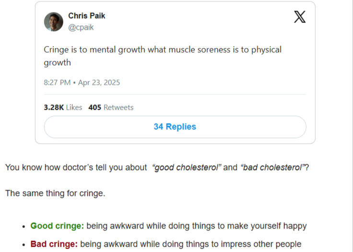Click the X logo icon in tweet

coord(300,17)
